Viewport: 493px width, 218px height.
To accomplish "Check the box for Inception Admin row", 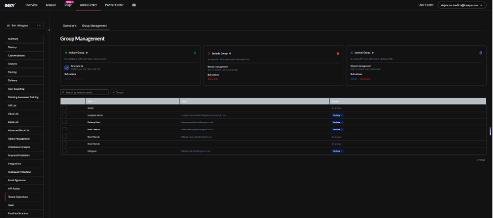I will (x=64, y=115).
